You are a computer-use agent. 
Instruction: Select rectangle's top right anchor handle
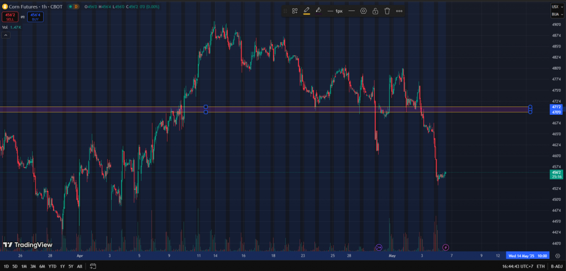click(x=530, y=107)
